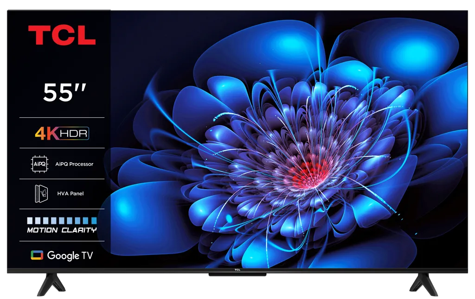This screenshot has height=299, width=475.
Task: Click the 'MOTION CLARITY' text
Action: pyautogui.click(x=62, y=230)
